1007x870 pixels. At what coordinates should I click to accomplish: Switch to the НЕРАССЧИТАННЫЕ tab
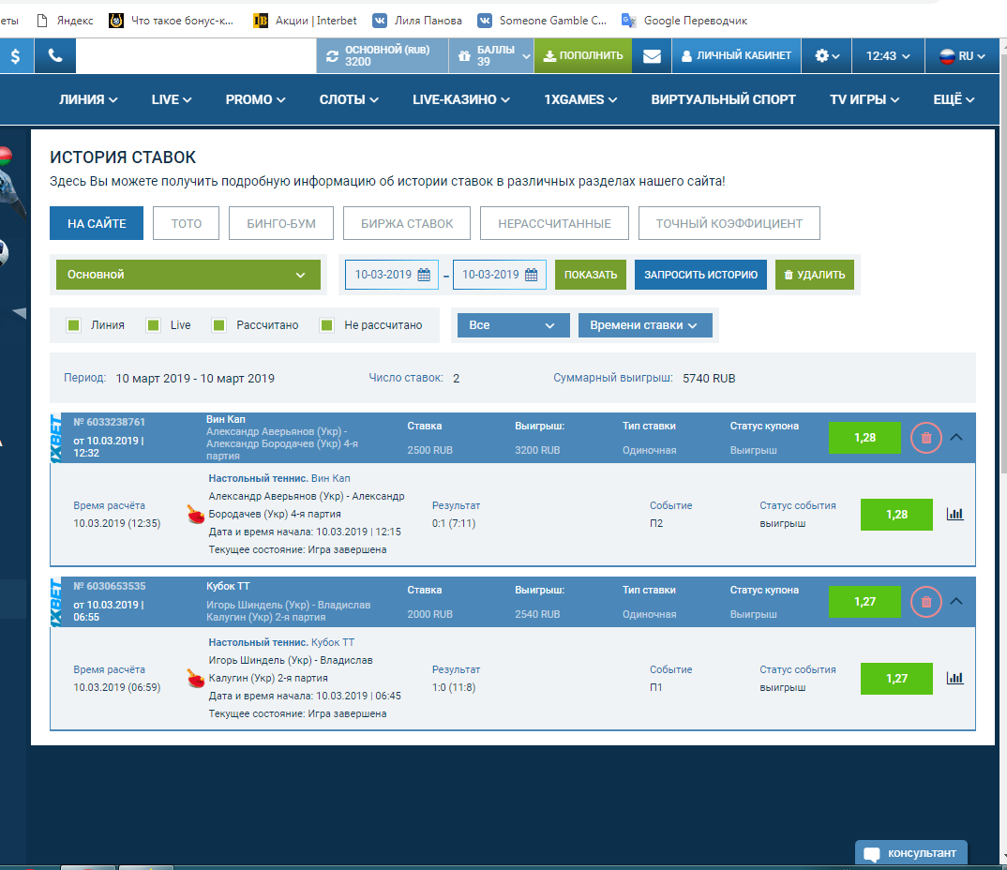tap(554, 223)
